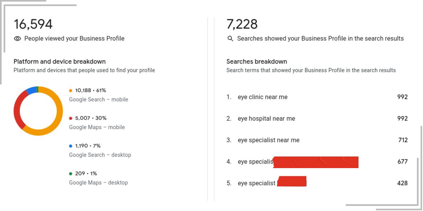Screen dimensions: 423x211
Task: Click the magnifier icon beside searches text
Action: point(230,39)
